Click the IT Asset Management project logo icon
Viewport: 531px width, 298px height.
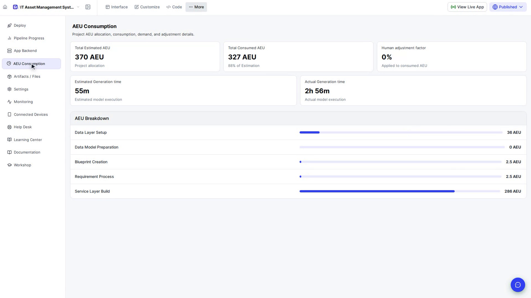pos(15,7)
